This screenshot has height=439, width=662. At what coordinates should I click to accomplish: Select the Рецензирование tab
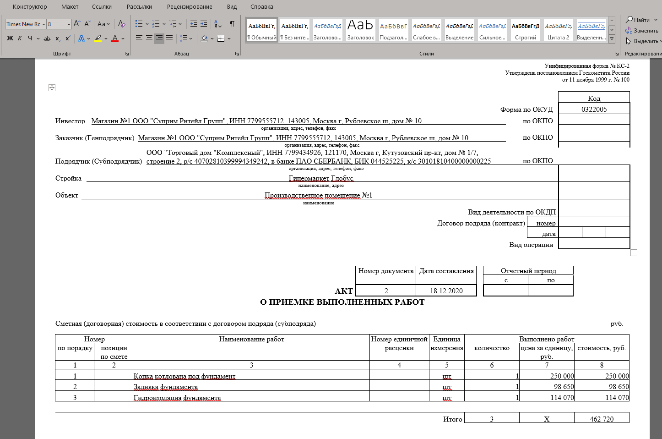coord(190,7)
